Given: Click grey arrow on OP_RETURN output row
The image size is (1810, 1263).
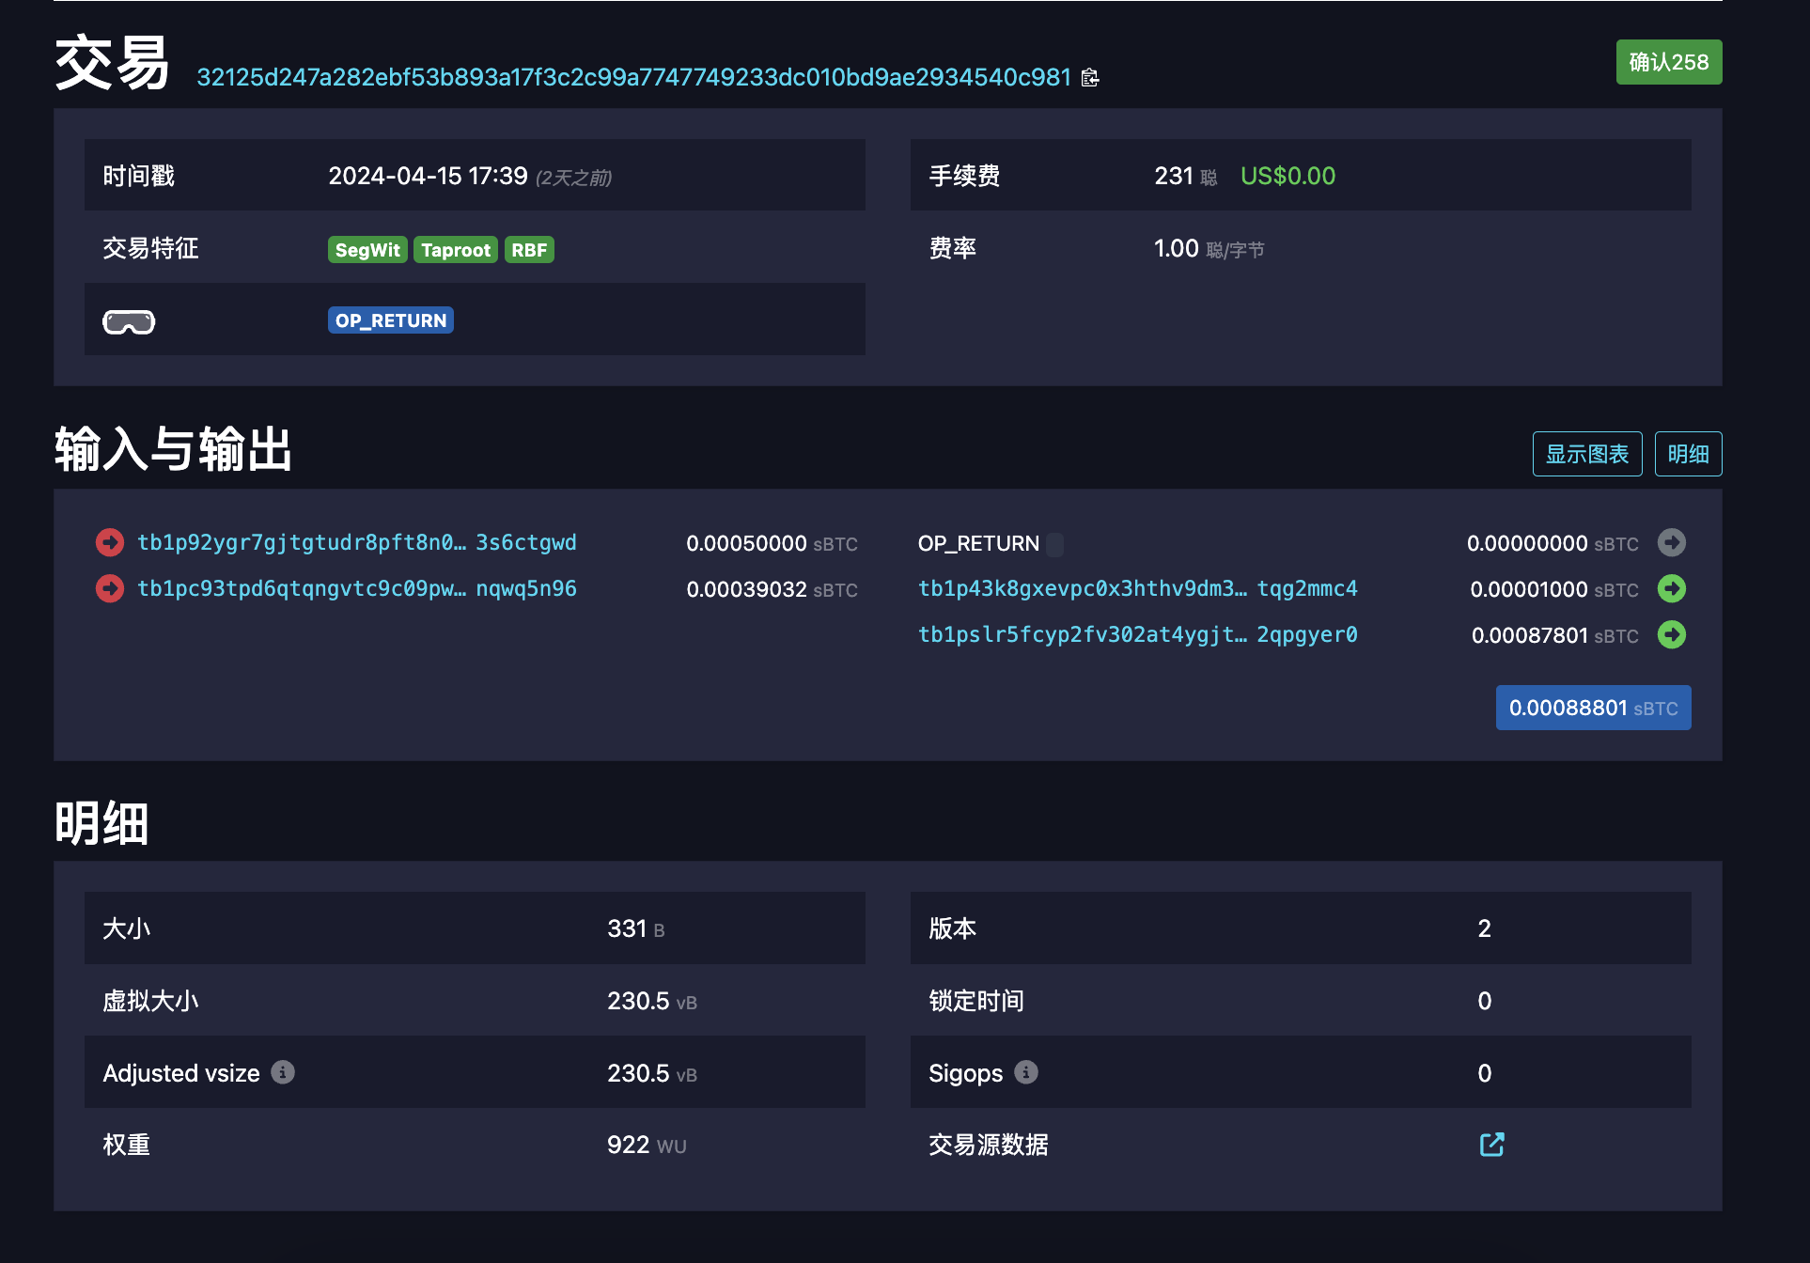Looking at the screenshot, I should coord(1671,542).
